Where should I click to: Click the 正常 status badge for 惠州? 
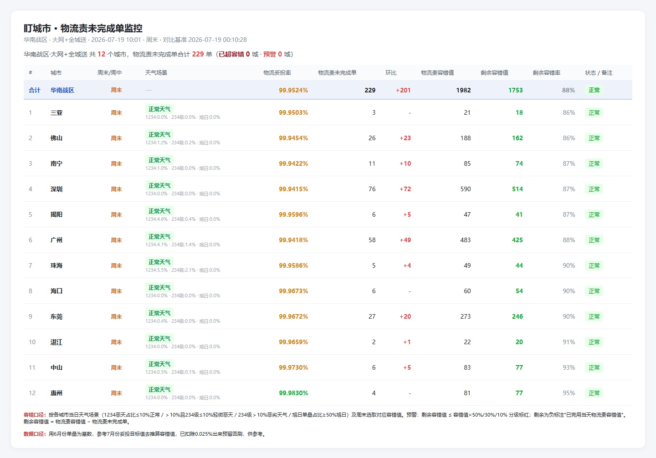tap(594, 393)
